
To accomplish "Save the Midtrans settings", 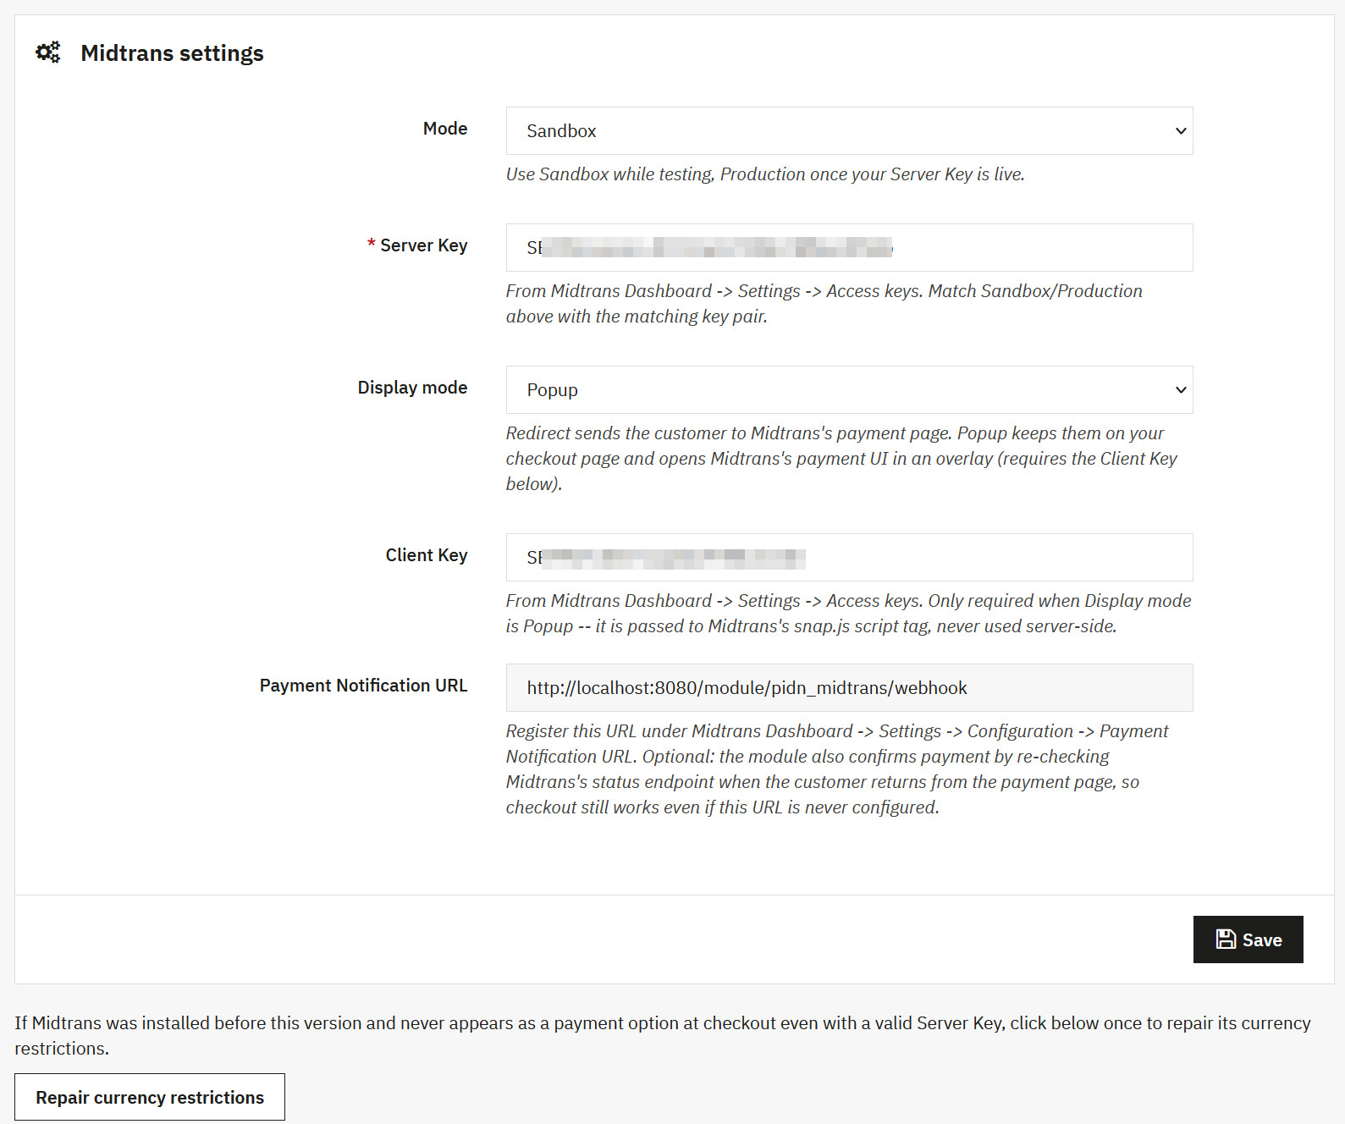I will (1248, 939).
